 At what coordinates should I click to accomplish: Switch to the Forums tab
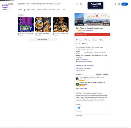(33, 9)
